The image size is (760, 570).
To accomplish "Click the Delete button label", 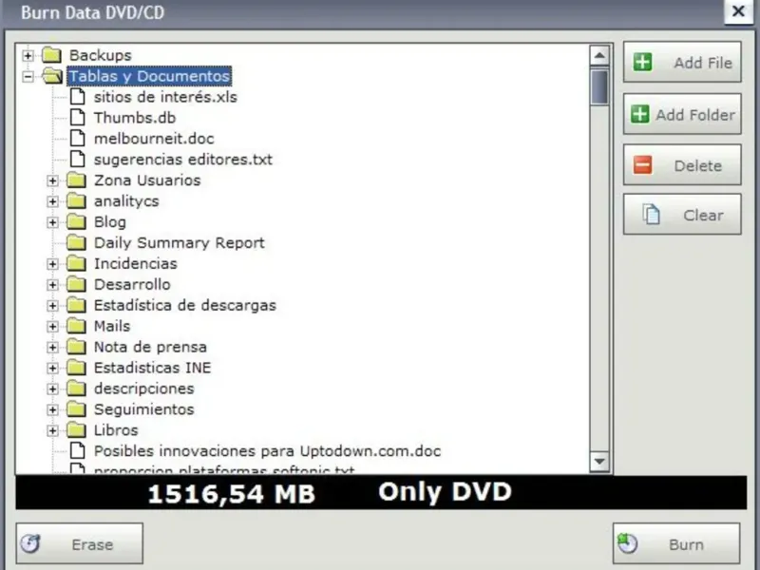I will click(x=698, y=165).
